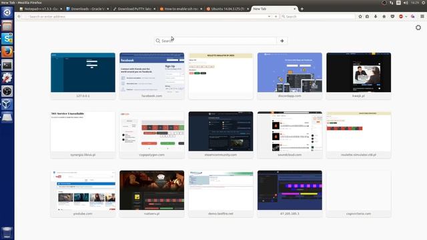Open the Files manager in the dock
The width and height of the screenshot is (427, 240).
pyautogui.click(x=7, y=26)
